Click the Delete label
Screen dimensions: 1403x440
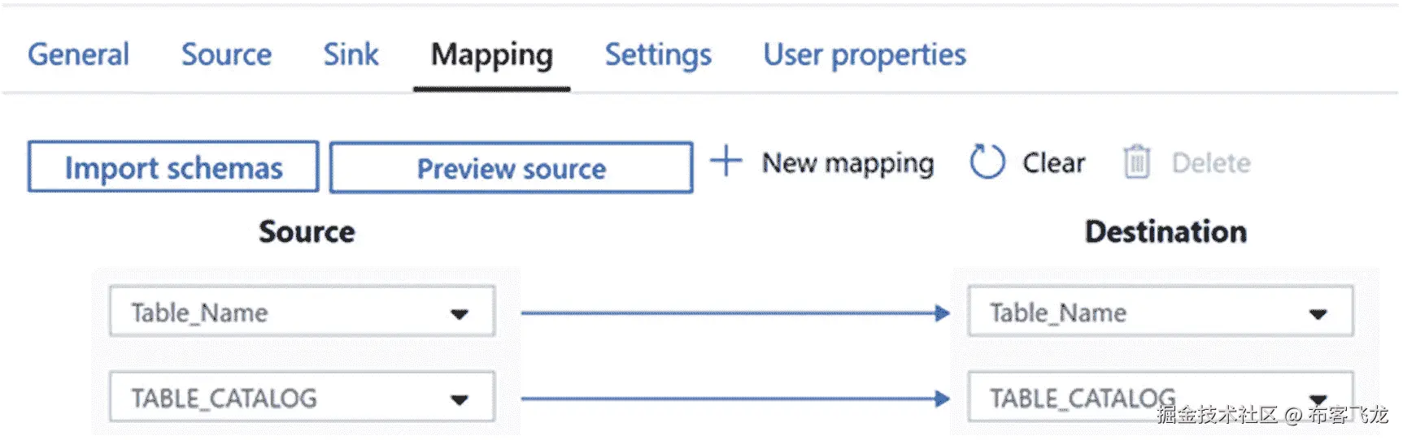1211,163
